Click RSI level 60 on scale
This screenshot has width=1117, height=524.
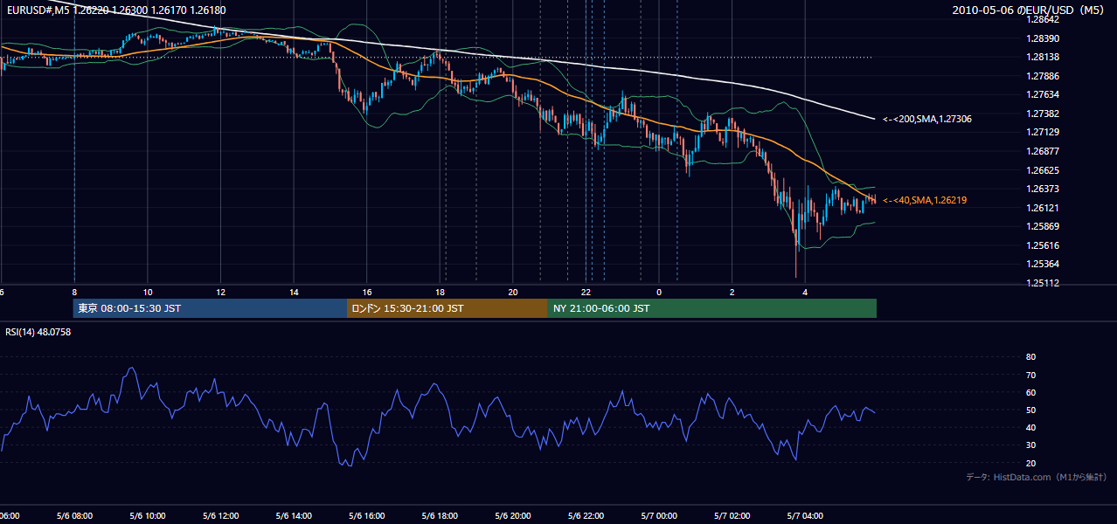point(1030,392)
